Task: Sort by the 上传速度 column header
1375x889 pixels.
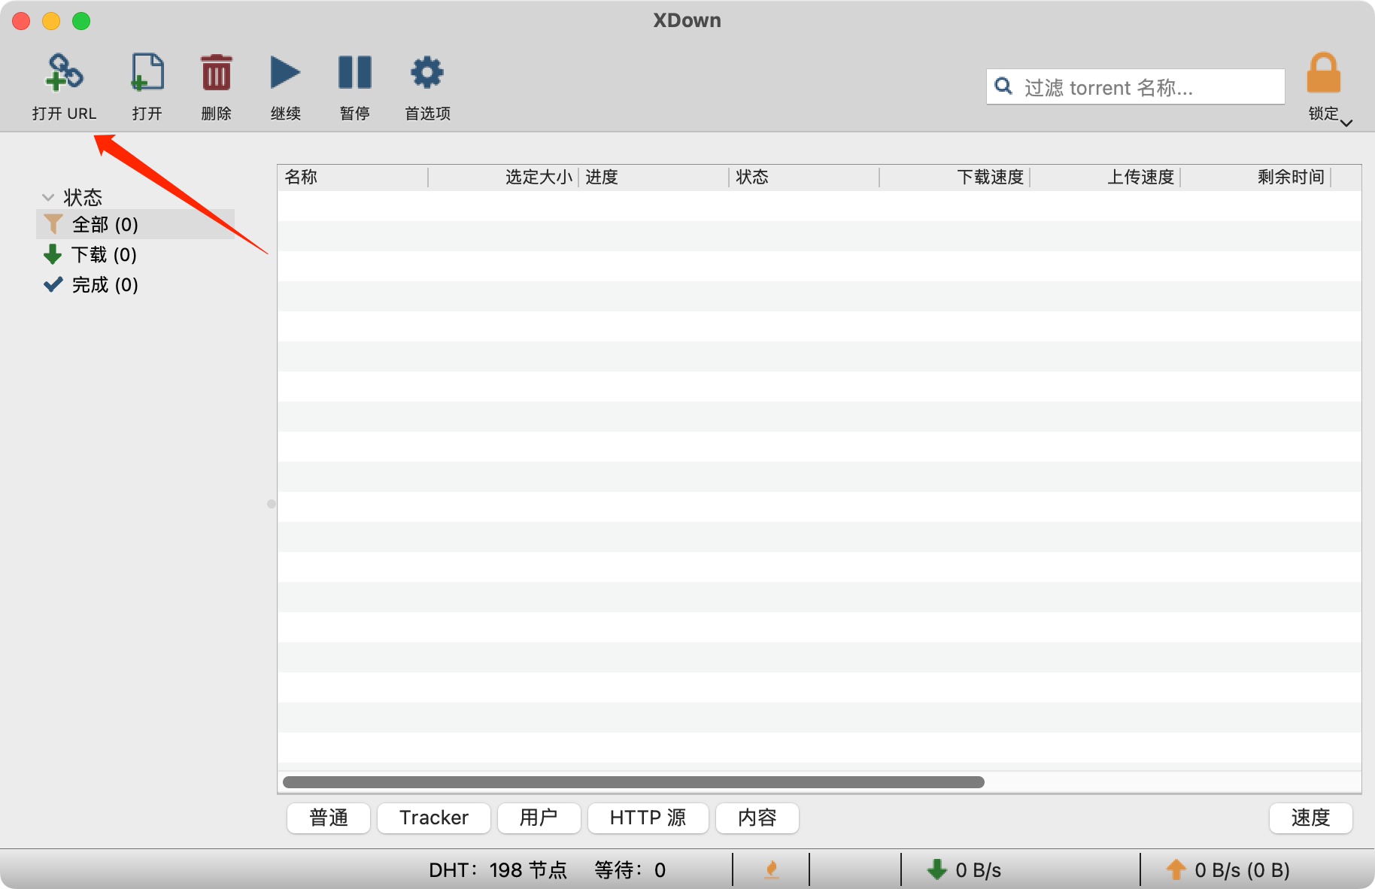Action: tap(1105, 177)
